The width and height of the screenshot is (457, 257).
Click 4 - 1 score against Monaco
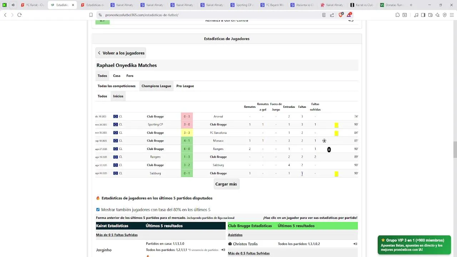click(x=187, y=141)
